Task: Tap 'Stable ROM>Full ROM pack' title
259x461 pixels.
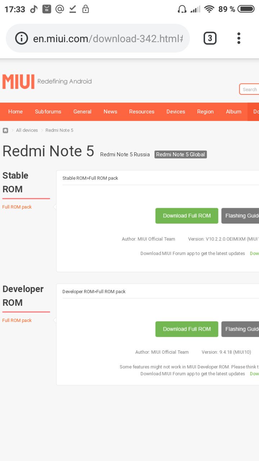Action: [x=90, y=178]
